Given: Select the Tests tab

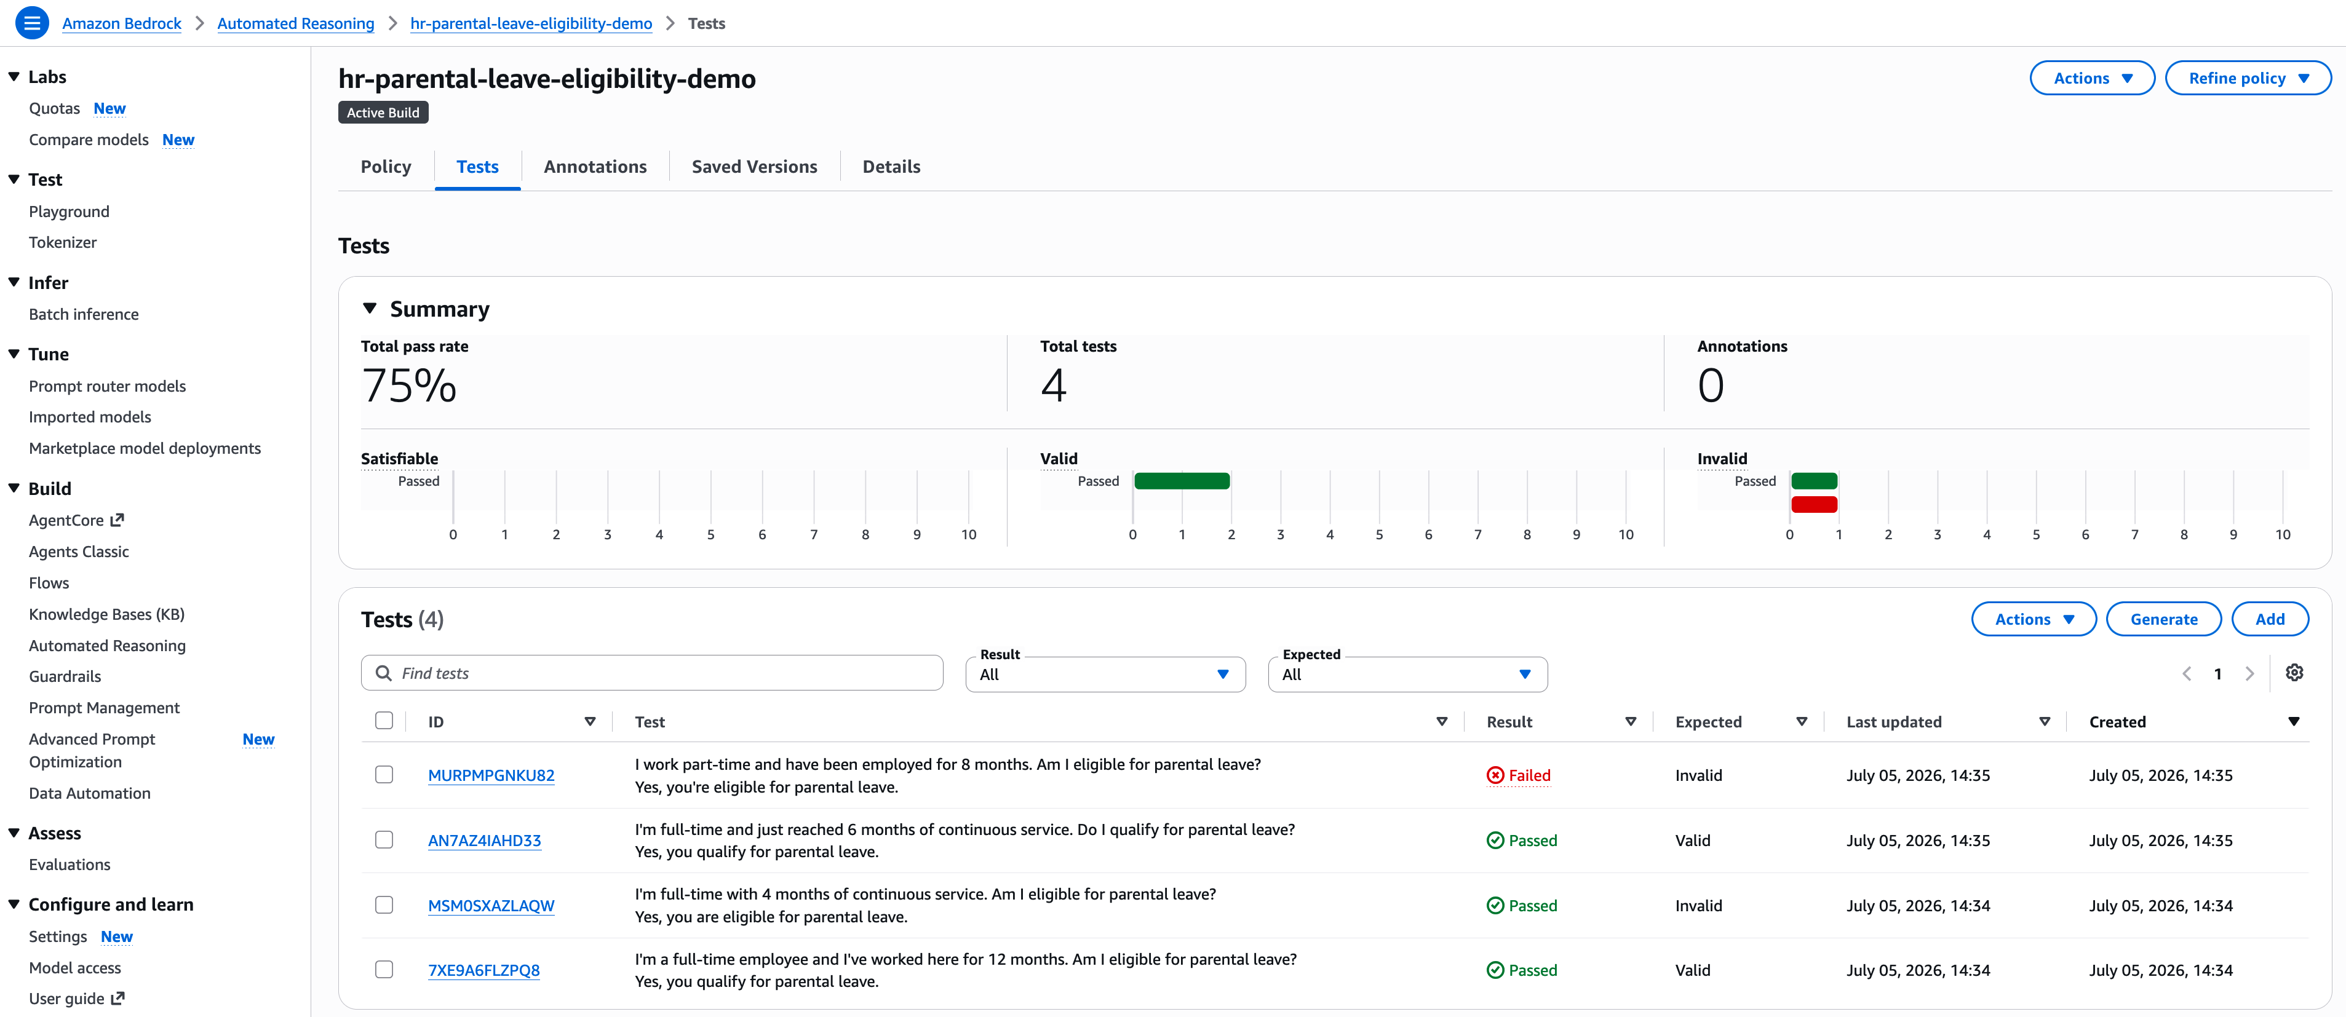Looking at the screenshot, I should coord(477,167).
